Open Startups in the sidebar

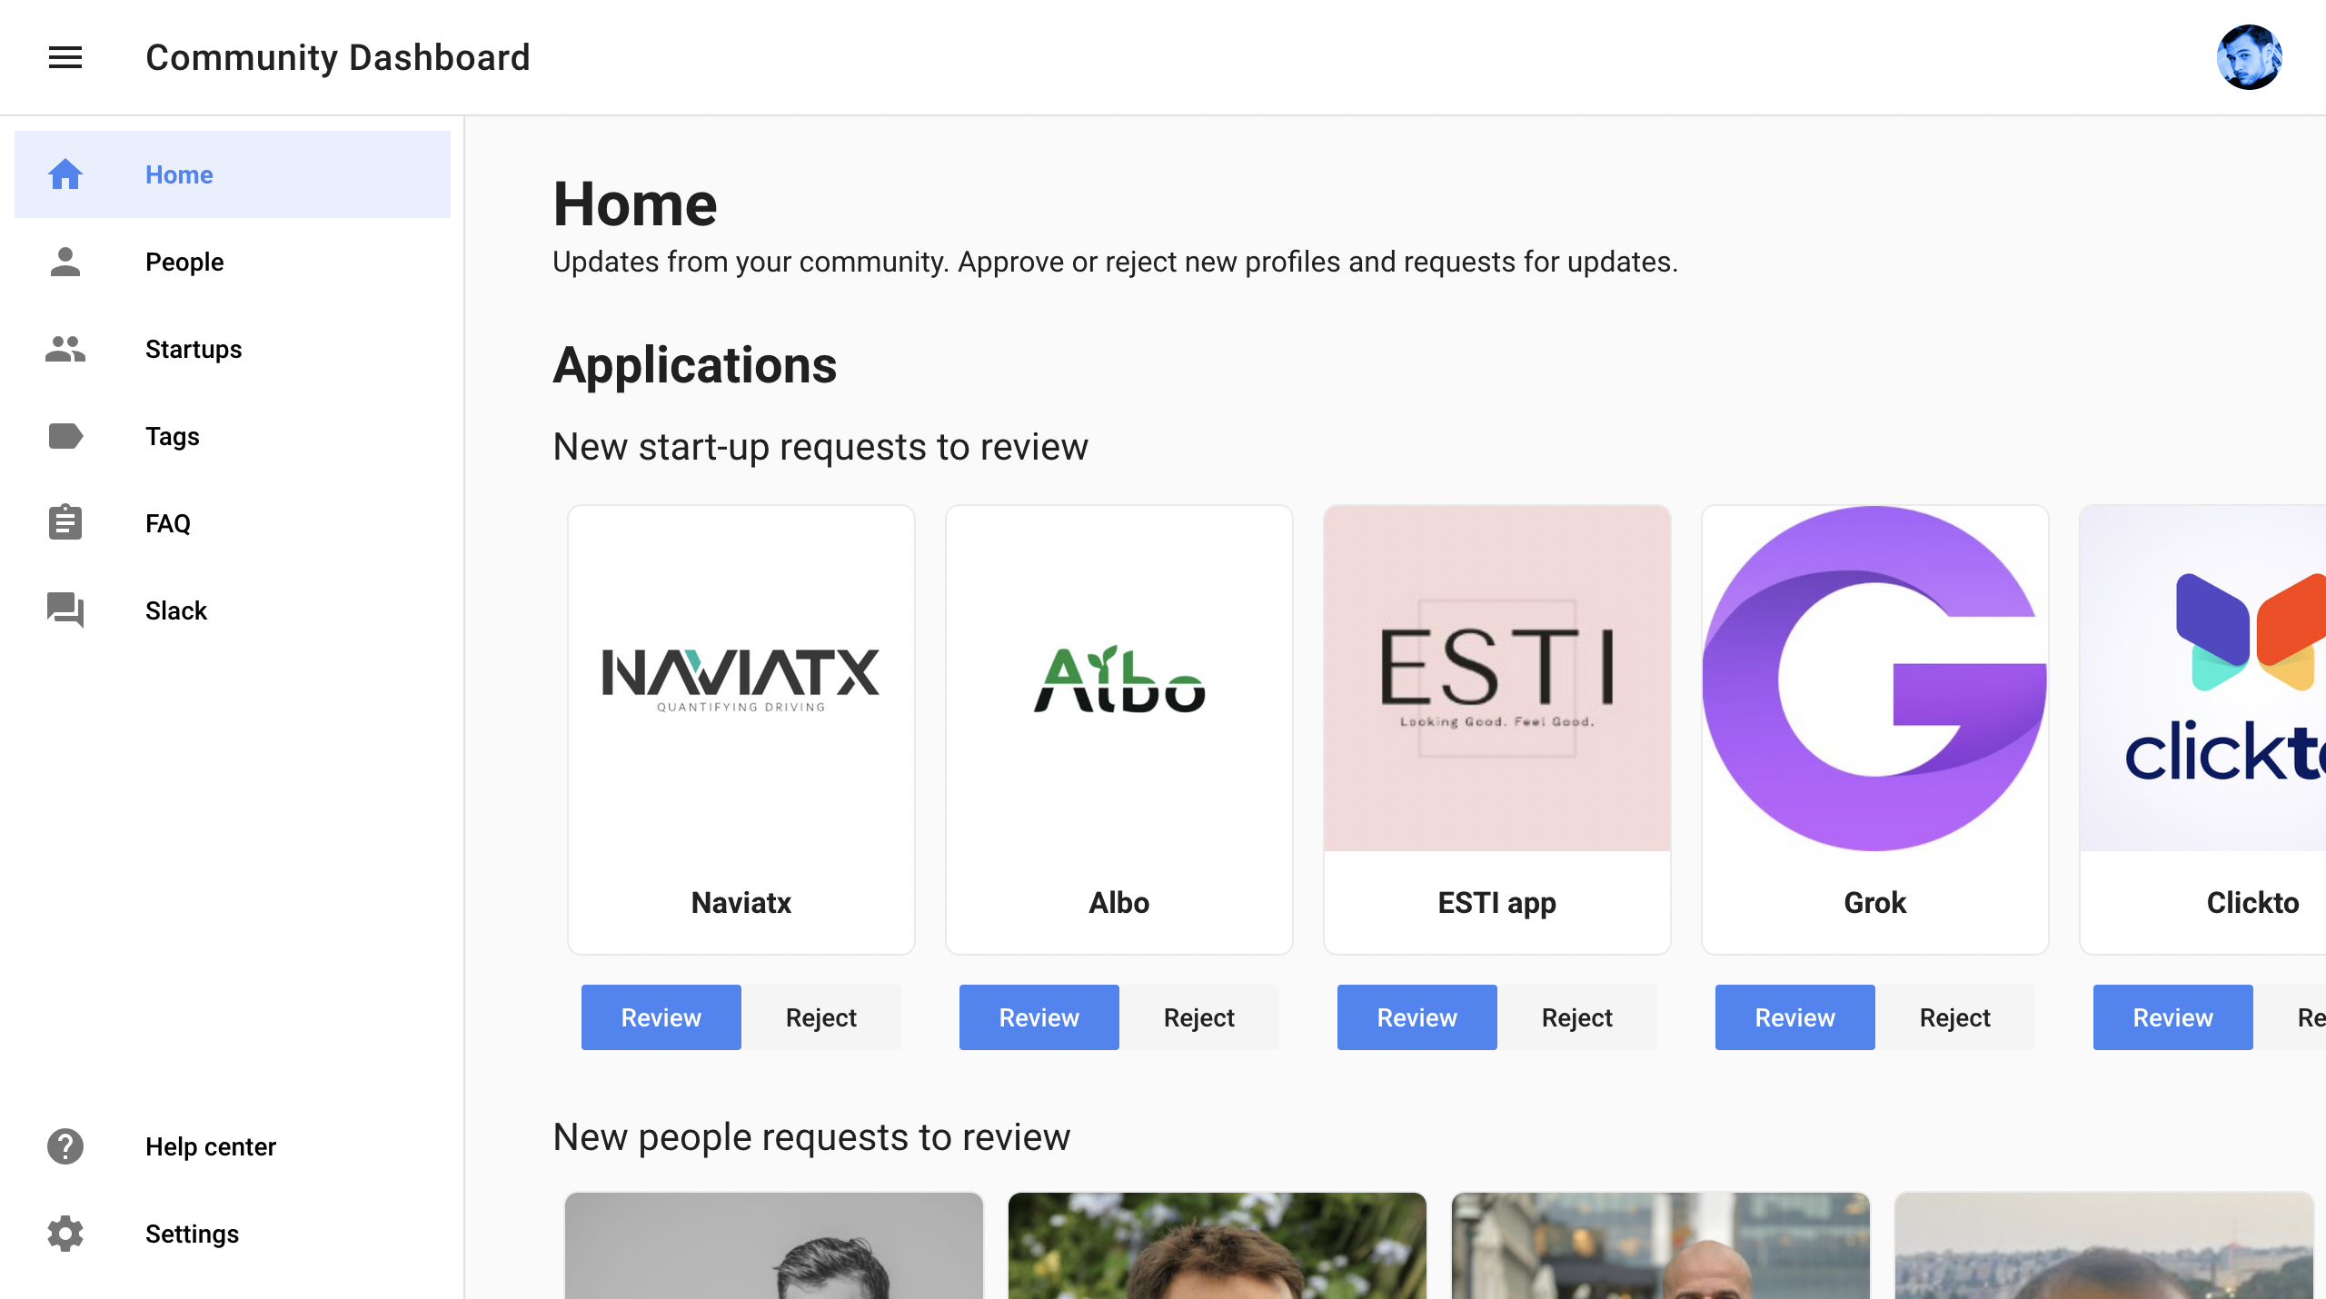tap(233, 349)
